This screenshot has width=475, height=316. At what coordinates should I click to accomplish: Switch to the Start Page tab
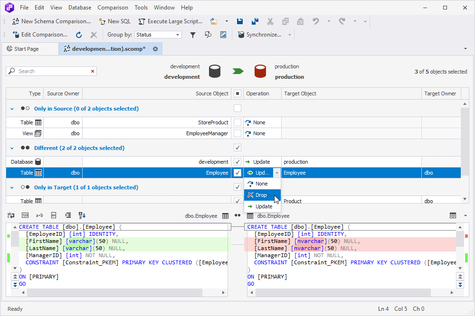[x=30, y=49]
